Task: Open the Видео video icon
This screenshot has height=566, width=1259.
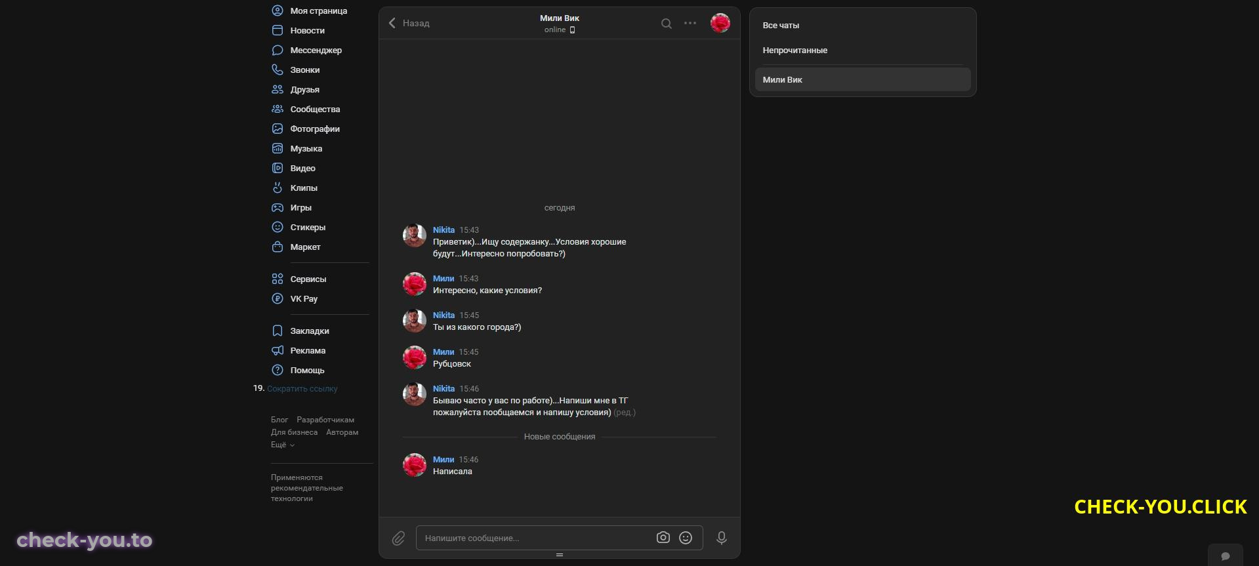Action: point(278,168)
